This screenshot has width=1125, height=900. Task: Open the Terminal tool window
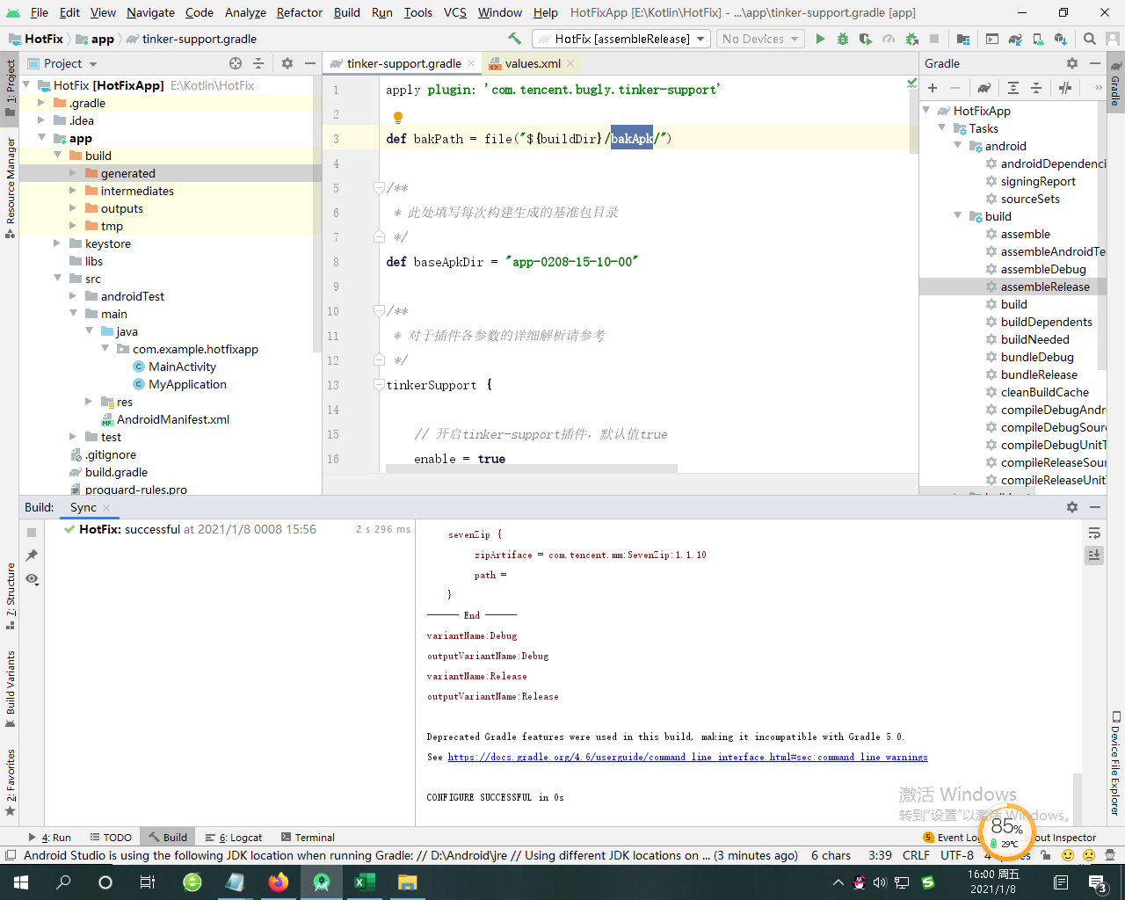click(x=308, y=838)
